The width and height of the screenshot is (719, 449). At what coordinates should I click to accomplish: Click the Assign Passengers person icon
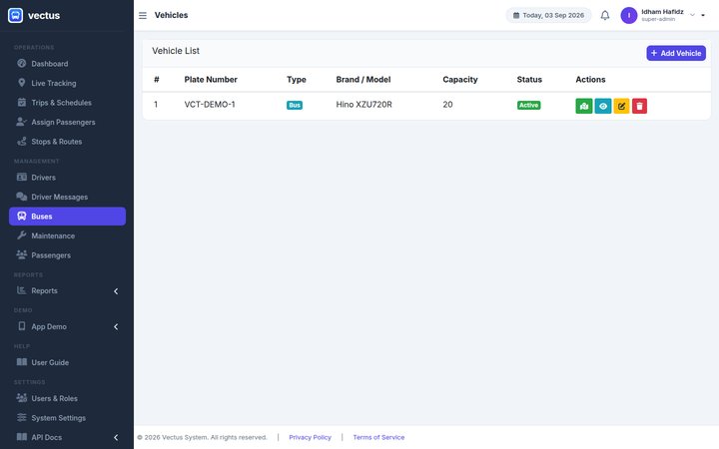(x=22, y=122)
